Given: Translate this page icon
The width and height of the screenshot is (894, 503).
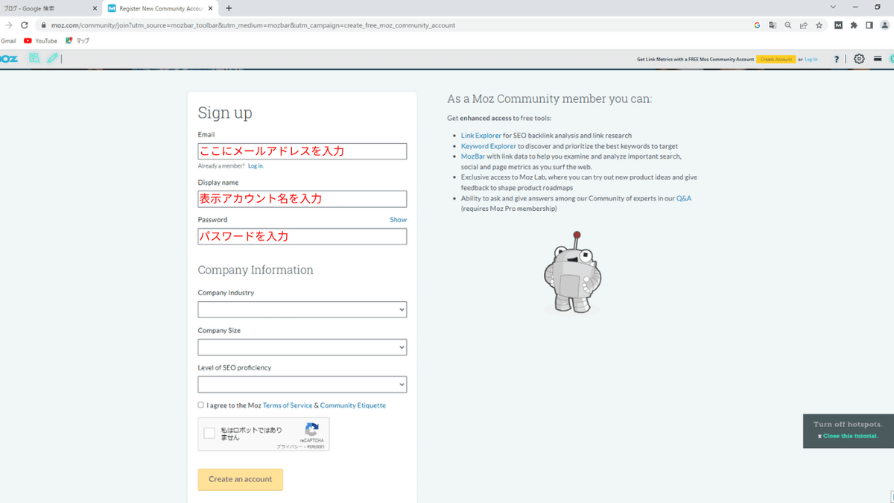Looking at the screenshot, I should (x=773, y=25).
